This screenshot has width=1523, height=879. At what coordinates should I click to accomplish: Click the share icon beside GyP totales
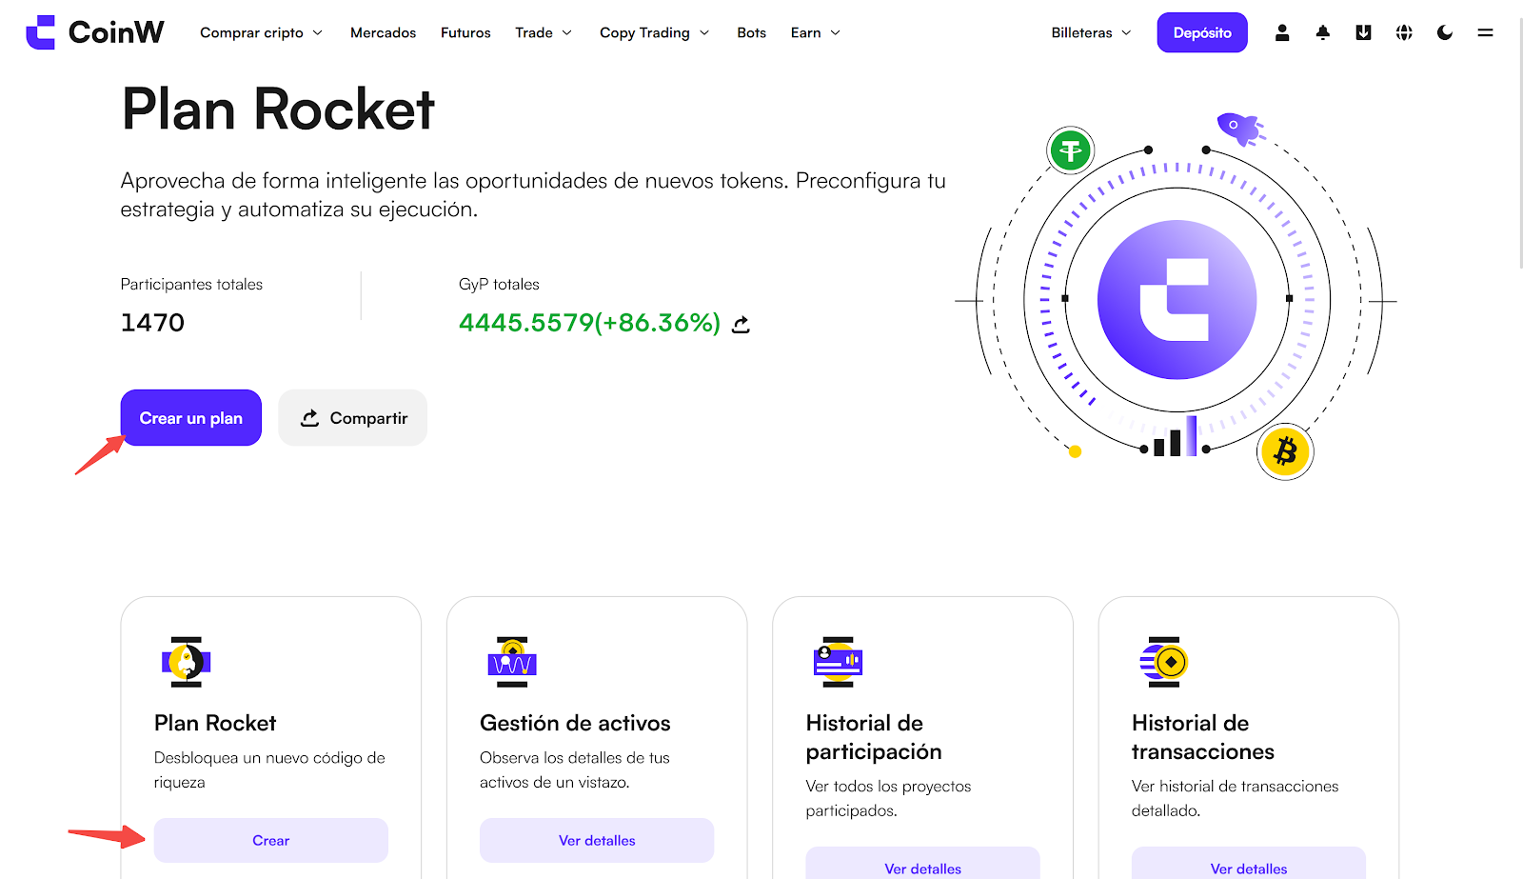[741, 325]
